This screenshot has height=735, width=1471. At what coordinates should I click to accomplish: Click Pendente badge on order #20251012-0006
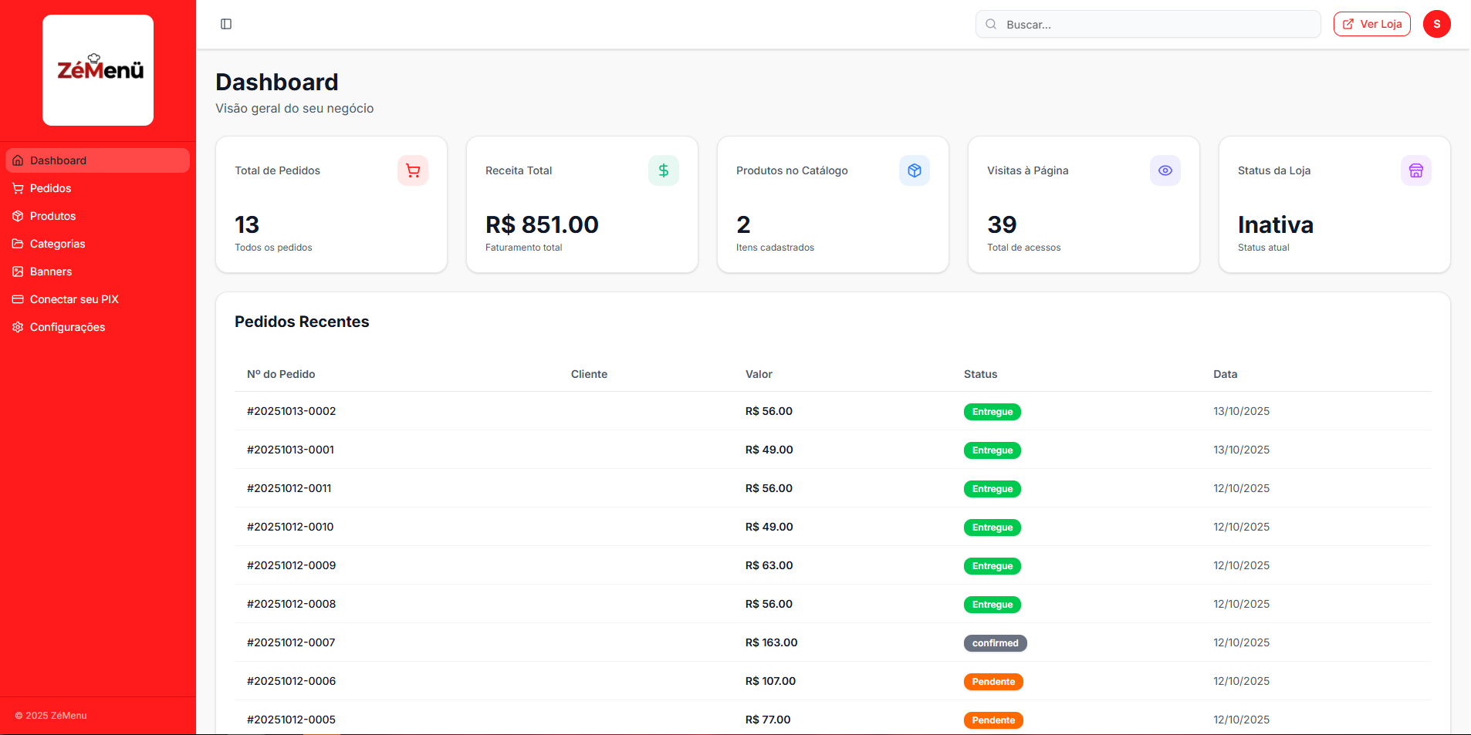click(x=993, y=682)
